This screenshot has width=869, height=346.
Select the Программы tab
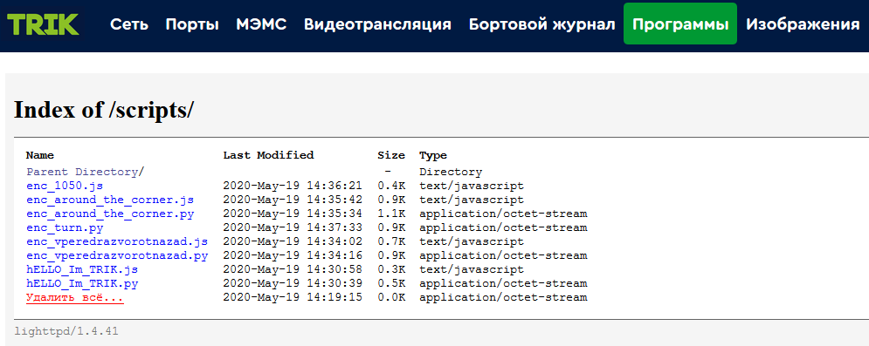(680, 24)
